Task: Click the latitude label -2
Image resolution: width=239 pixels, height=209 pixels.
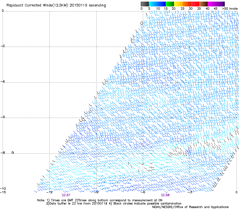Action: click(3, 46)
